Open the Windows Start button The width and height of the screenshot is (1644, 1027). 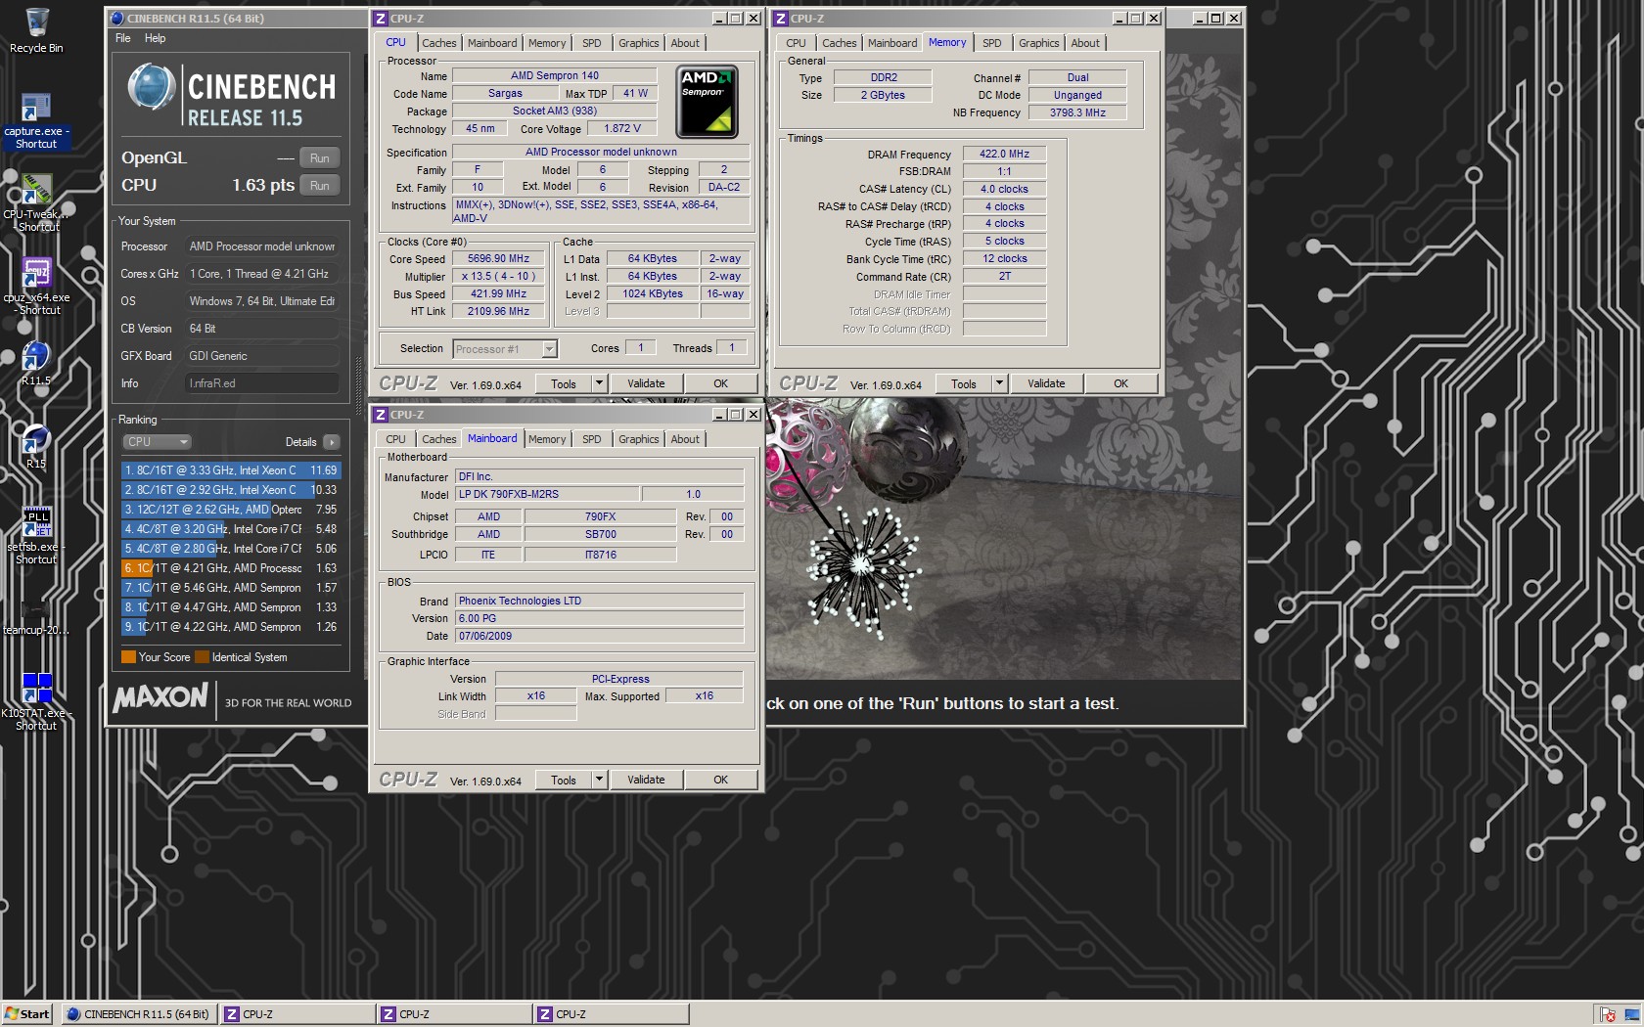tap(27, 1014)
